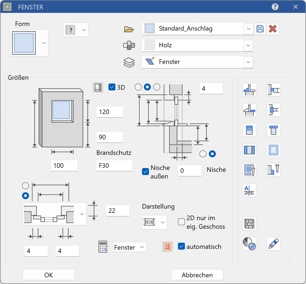Close the FENSTER dialog window

296,7
